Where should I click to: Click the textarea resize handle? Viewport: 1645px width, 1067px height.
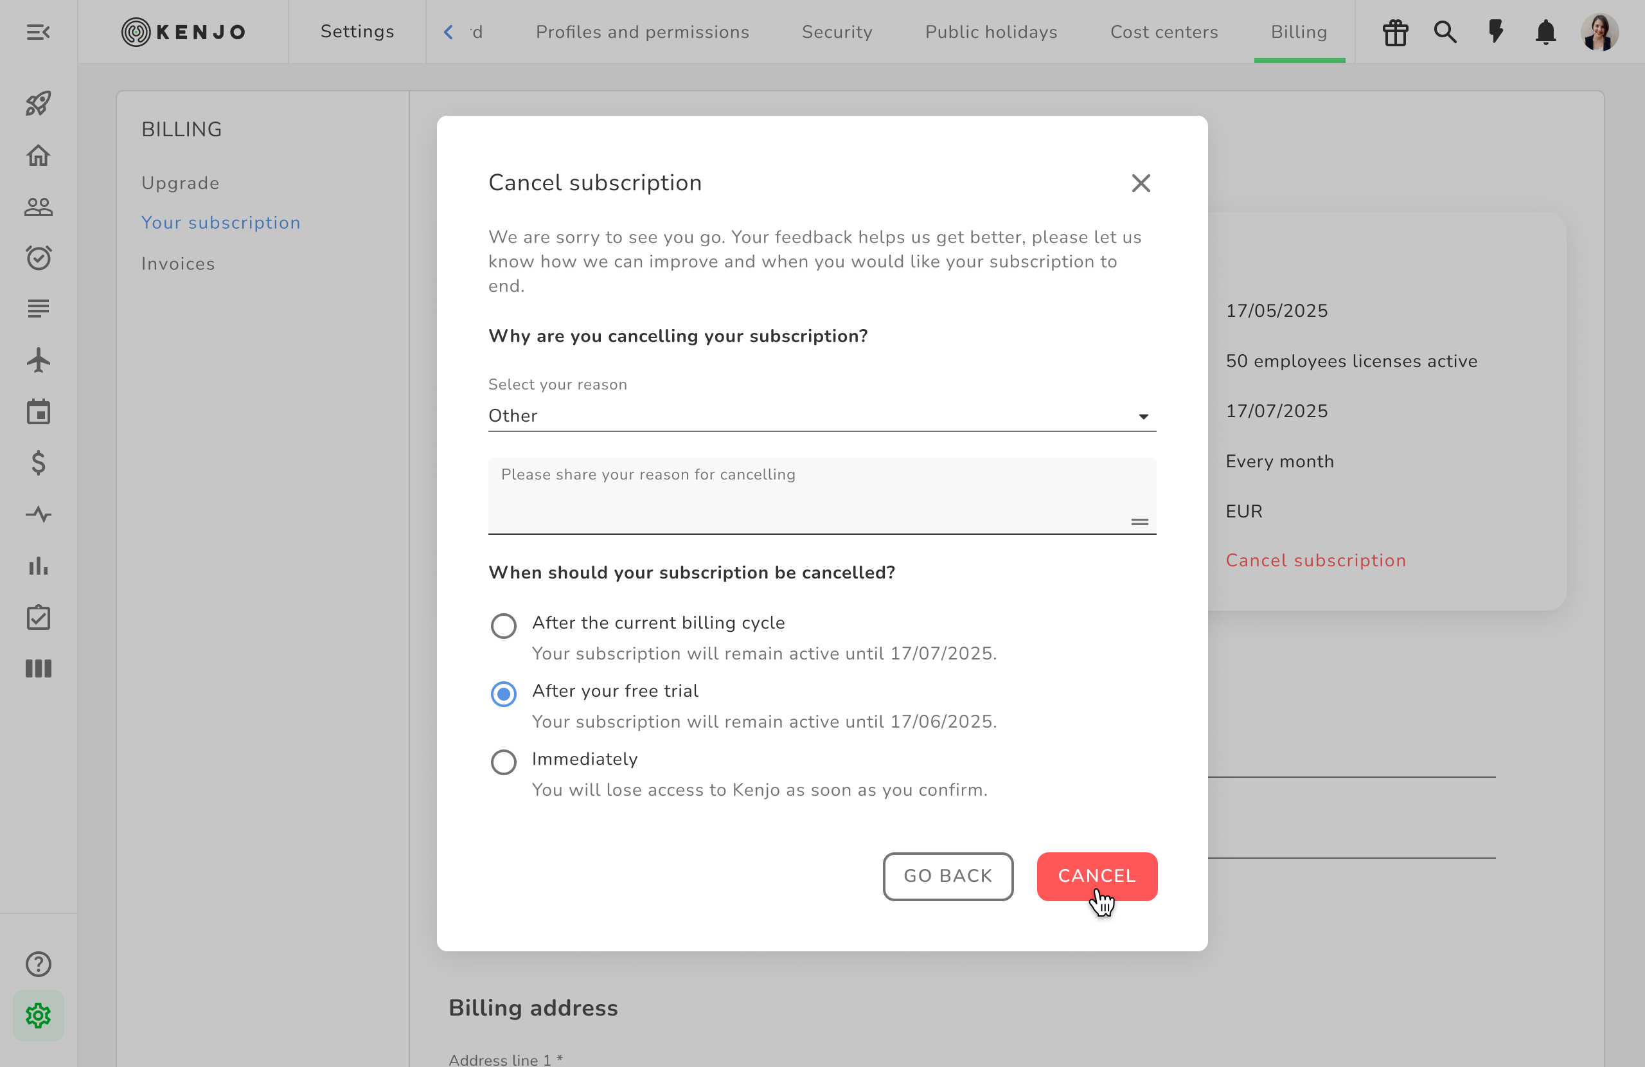point(1139,522)
